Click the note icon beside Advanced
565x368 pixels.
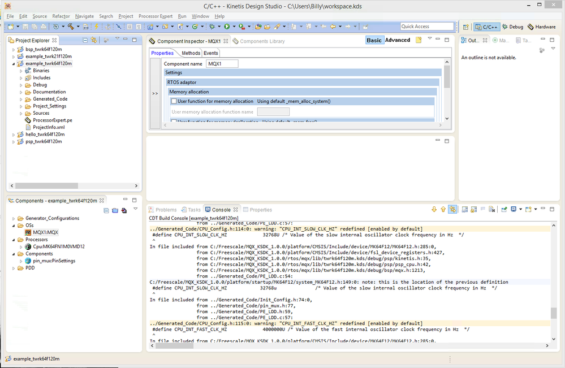tap(419, 40)
